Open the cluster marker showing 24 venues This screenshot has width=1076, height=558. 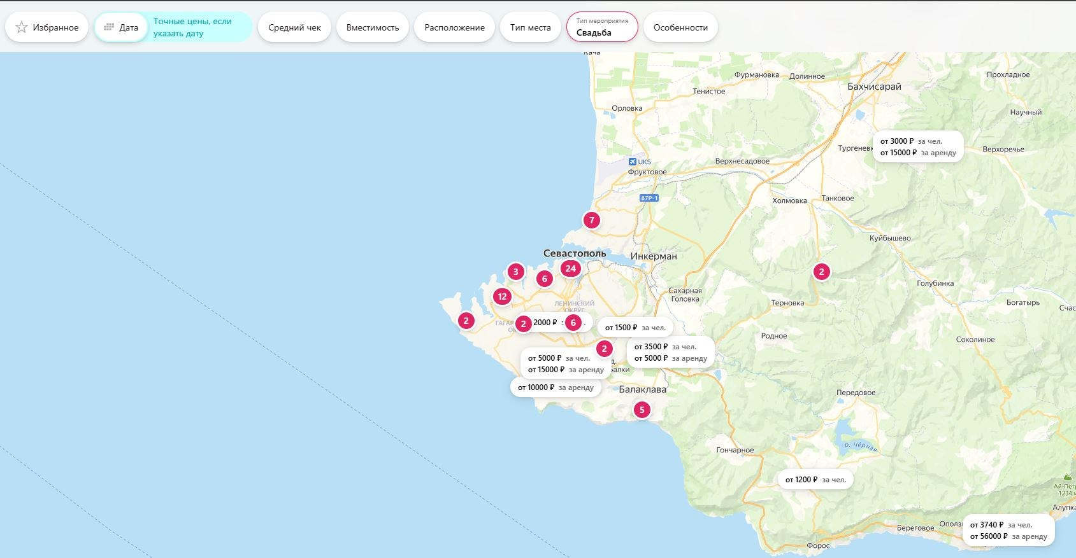[x=570, y=269]
